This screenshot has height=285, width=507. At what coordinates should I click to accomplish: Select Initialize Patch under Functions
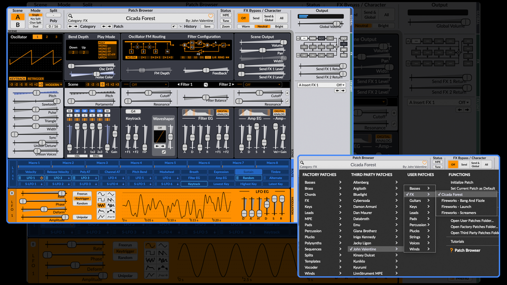click(x=461, y=182)
